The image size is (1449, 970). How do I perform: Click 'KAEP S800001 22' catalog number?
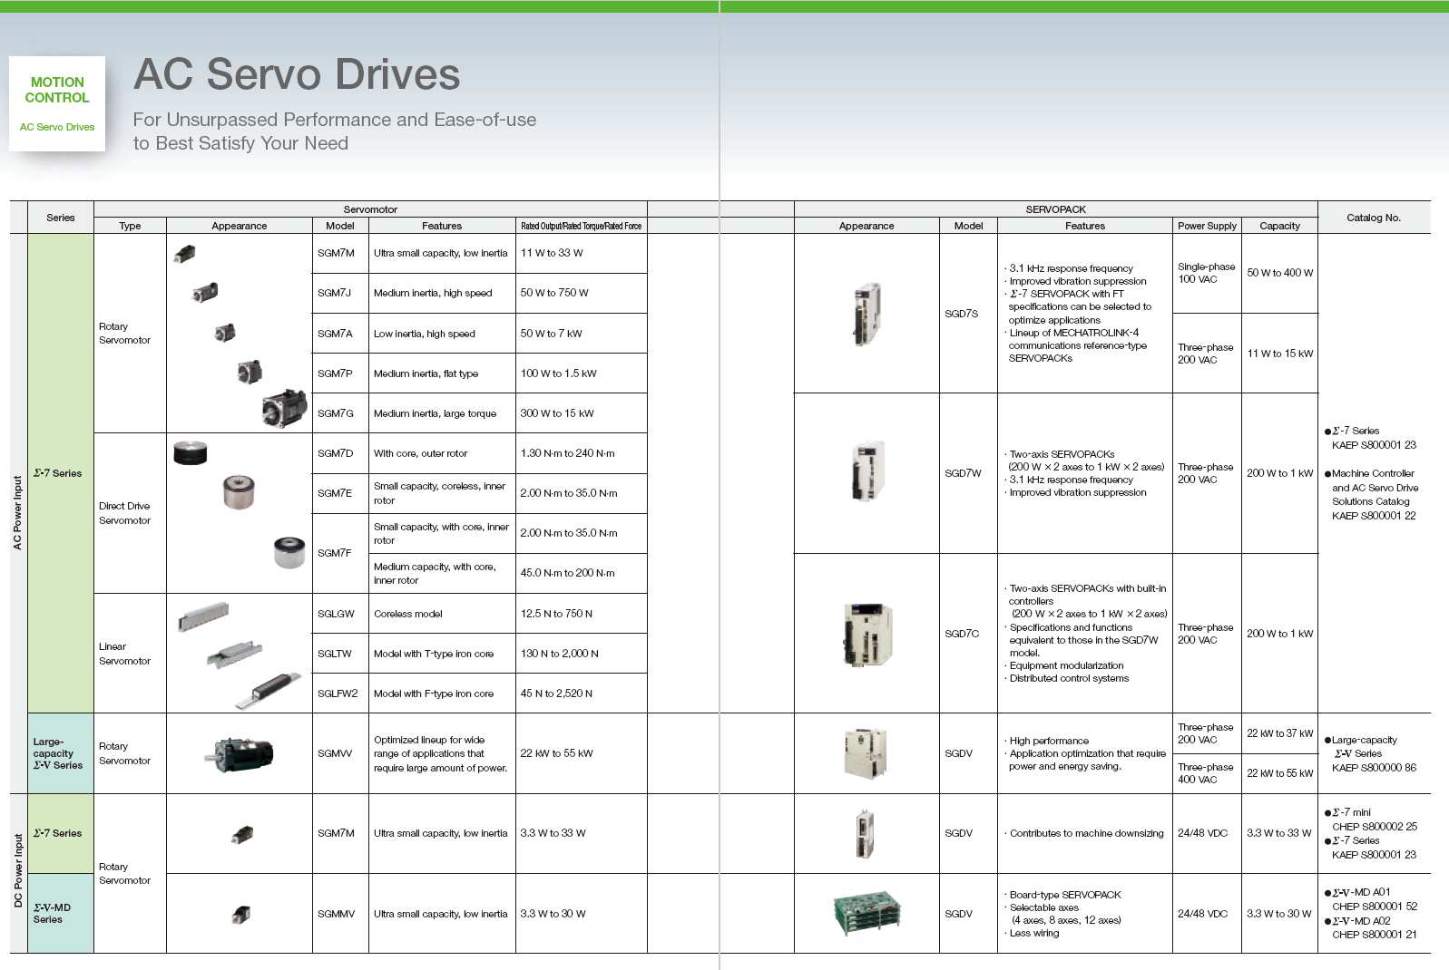1374,516
